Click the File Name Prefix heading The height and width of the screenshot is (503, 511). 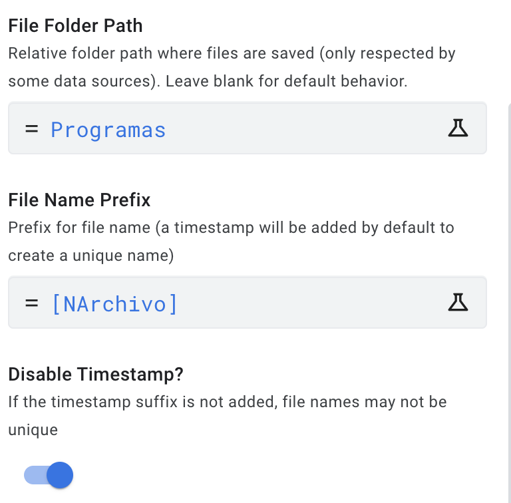[79, 200]
